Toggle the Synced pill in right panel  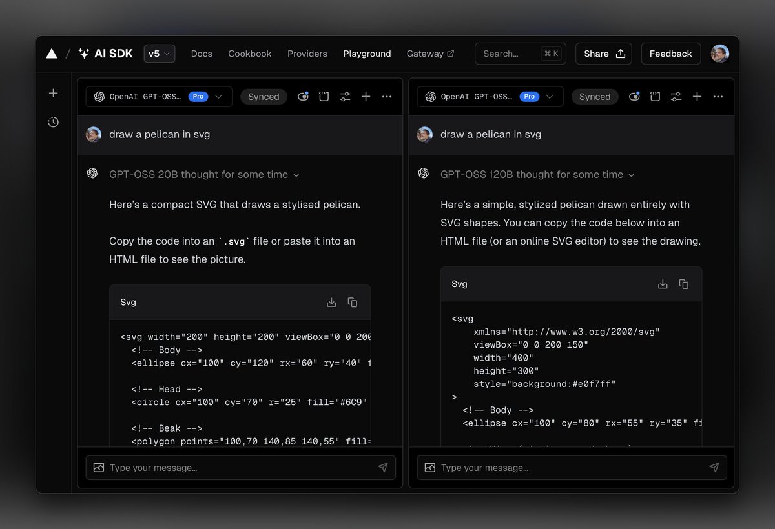tap(595, 97)
